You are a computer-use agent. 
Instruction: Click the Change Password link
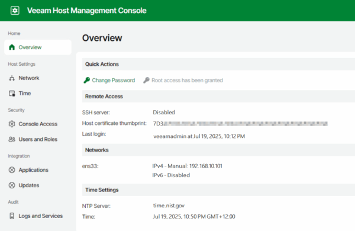(x=113, y=80)
